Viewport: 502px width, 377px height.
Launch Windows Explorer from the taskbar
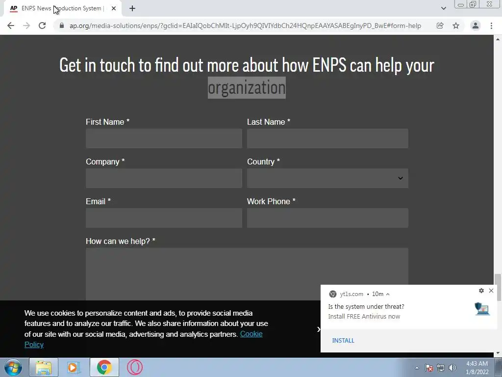(x=44, y=367)
